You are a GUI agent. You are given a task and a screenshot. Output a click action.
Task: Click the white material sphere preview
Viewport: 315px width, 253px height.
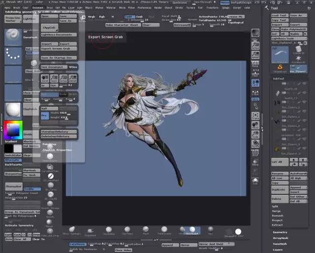point(13,109)
